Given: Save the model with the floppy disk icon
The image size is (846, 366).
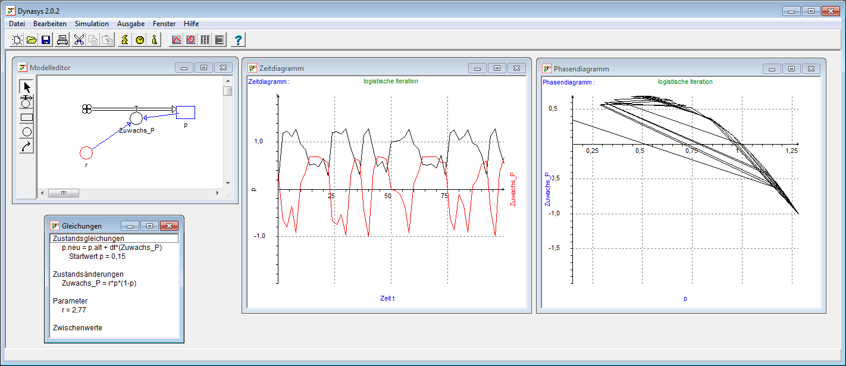Looking at the screenshot, I should (46, 40).
